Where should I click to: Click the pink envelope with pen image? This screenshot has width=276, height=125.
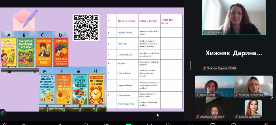(x=25, y=19)
